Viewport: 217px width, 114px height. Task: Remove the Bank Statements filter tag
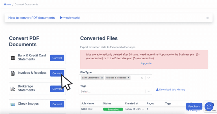[102, 78]
